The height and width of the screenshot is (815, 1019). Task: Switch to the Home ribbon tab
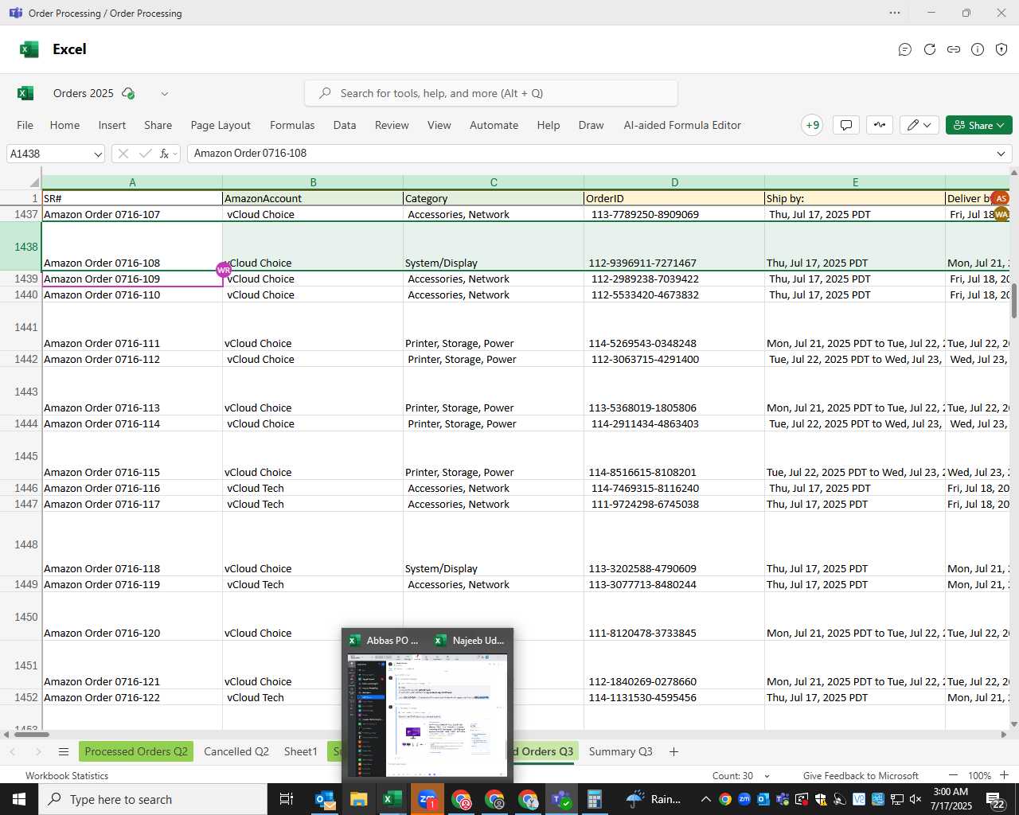pos(64,125)
